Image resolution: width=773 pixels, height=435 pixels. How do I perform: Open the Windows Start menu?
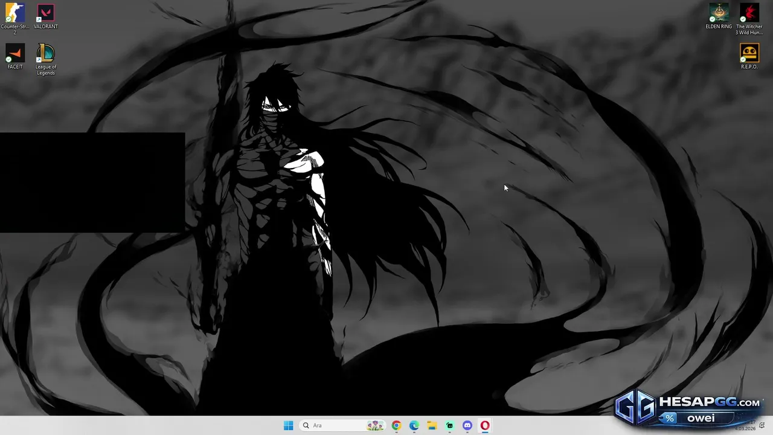click(x=288, y=425)
